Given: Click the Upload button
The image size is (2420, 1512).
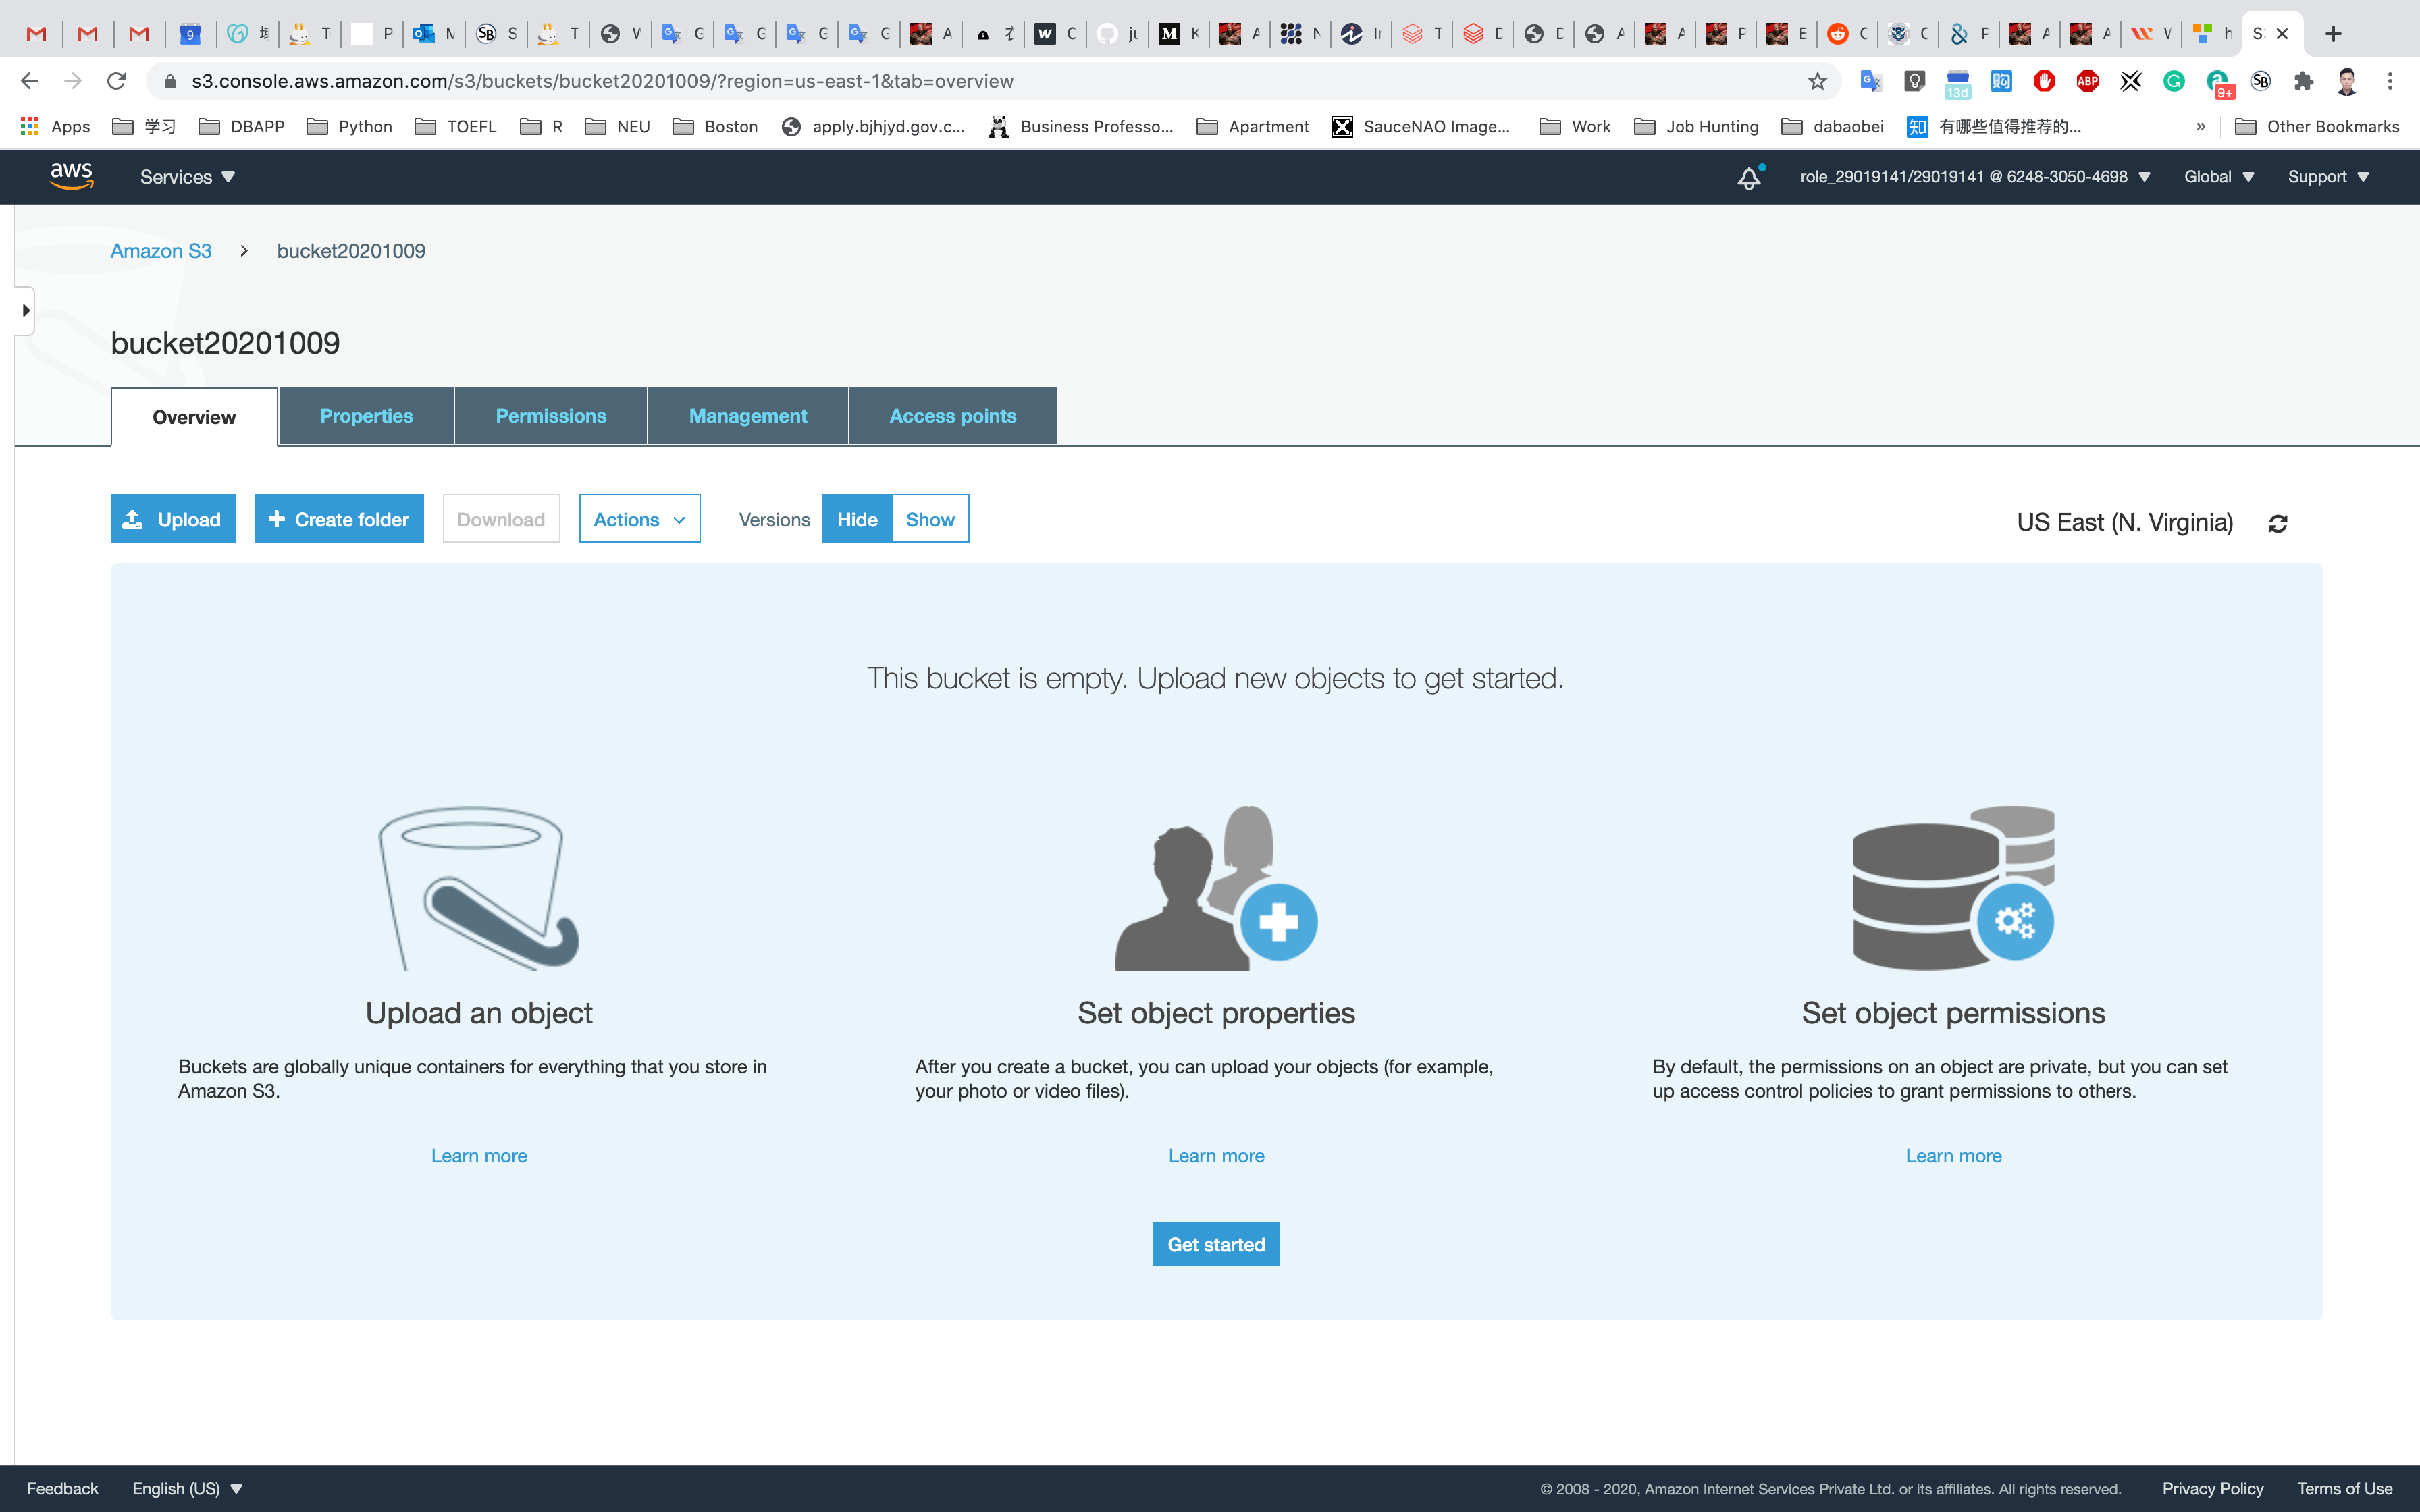Looking at the screenshot, I should (x=173, y=519).
